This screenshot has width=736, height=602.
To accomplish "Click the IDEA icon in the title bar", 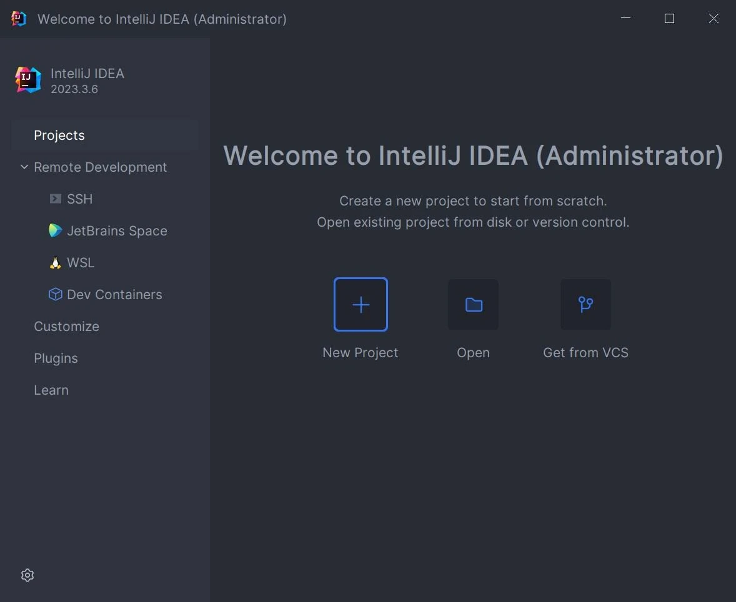I will [18, 19].
